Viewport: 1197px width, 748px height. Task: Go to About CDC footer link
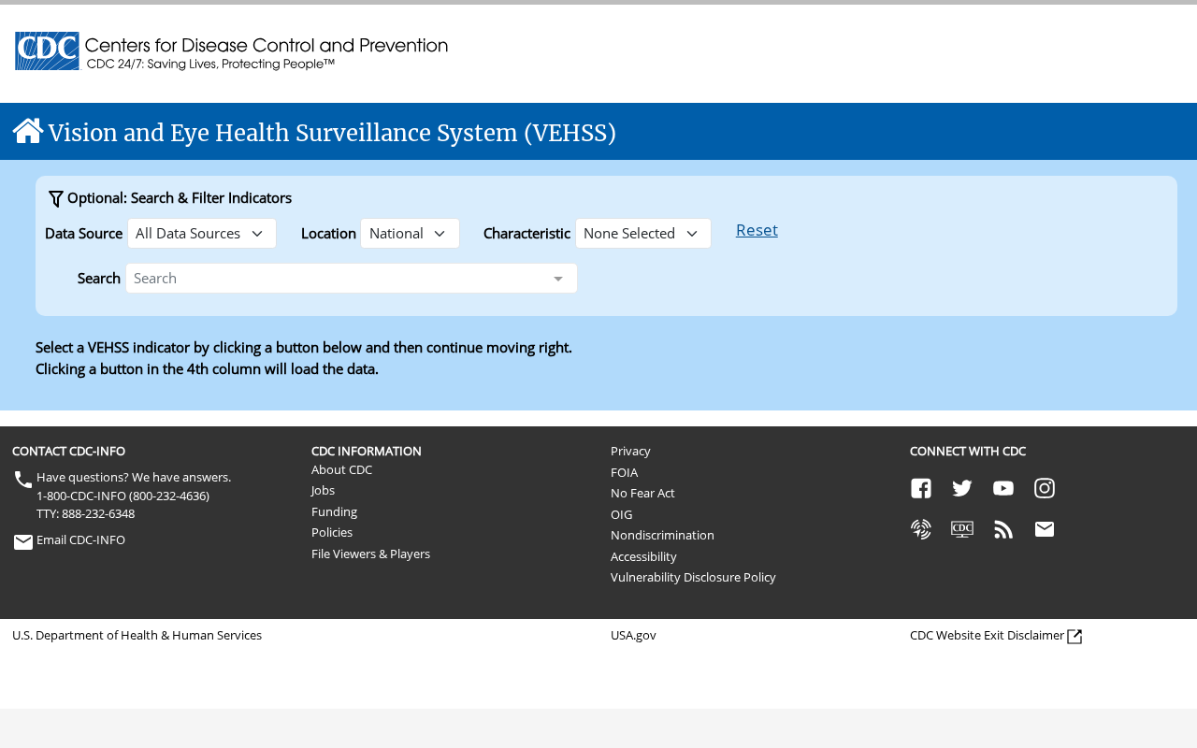[341, 469]
